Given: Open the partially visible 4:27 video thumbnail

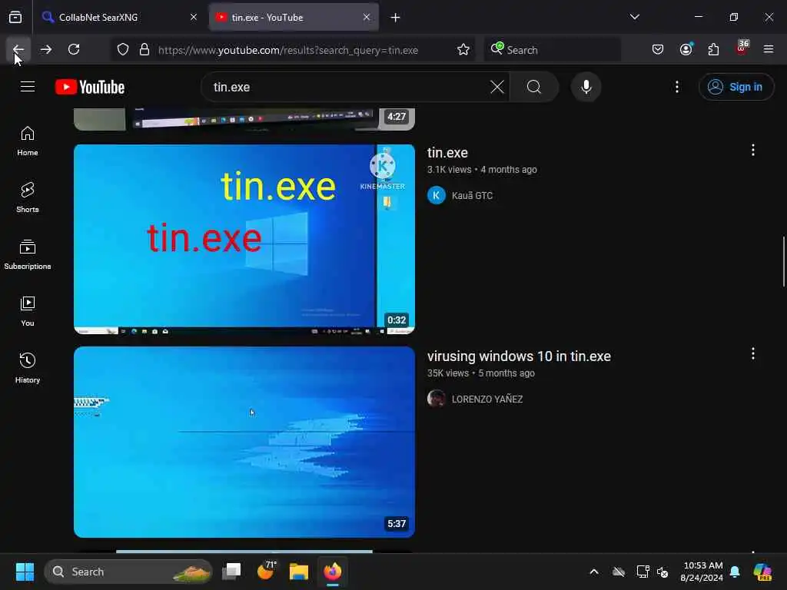Looking at the screenshot, I should tap(244, 119).
